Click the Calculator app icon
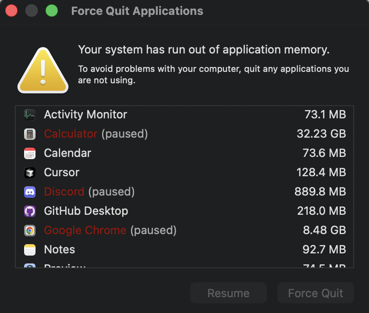369x313 pixels. tap(30, 134)
